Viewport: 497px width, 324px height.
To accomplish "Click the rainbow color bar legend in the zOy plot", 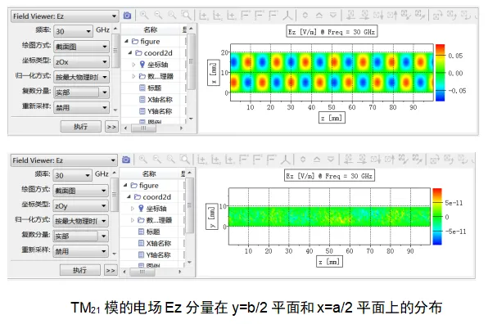I will tap(437, 216).
